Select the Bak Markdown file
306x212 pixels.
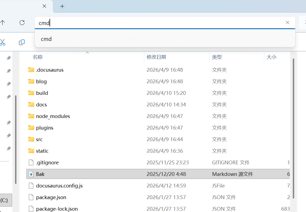pos(40,174)
